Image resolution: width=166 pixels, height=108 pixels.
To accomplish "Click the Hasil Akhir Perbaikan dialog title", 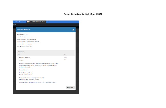I will pos(23,30).
